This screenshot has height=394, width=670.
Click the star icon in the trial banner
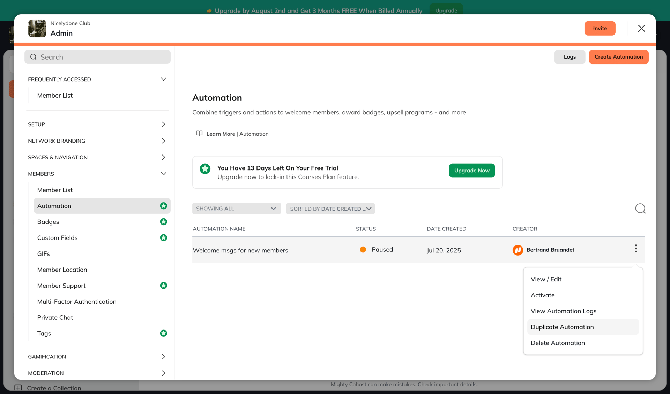(205, 168)
